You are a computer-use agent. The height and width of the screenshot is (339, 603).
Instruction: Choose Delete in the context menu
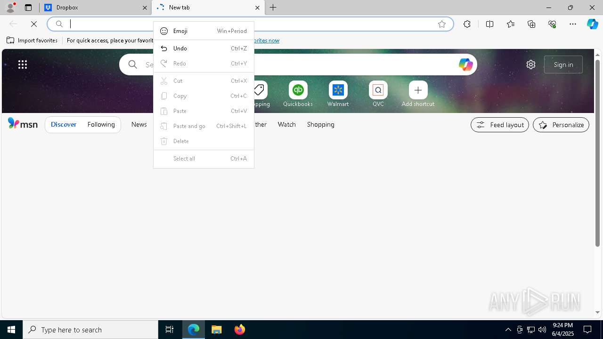[x=204, y=141]
